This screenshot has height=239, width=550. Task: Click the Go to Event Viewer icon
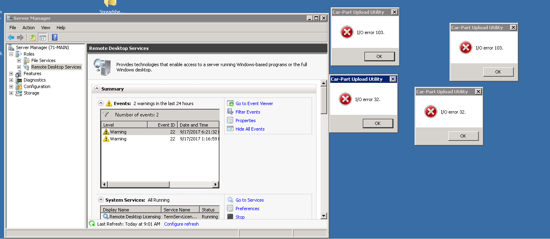(230, 103)
